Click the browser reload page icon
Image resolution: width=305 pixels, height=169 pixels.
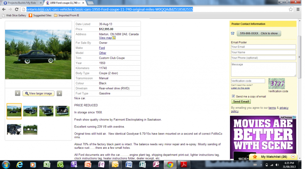[x=16, y=9]
